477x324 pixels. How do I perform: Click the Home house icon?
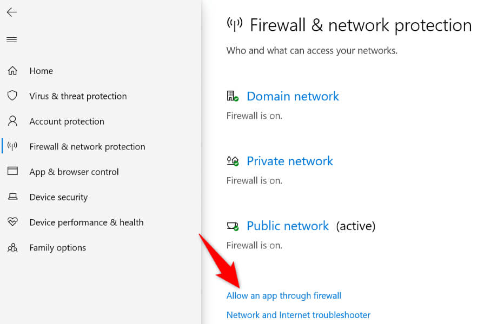coord(12,71)
